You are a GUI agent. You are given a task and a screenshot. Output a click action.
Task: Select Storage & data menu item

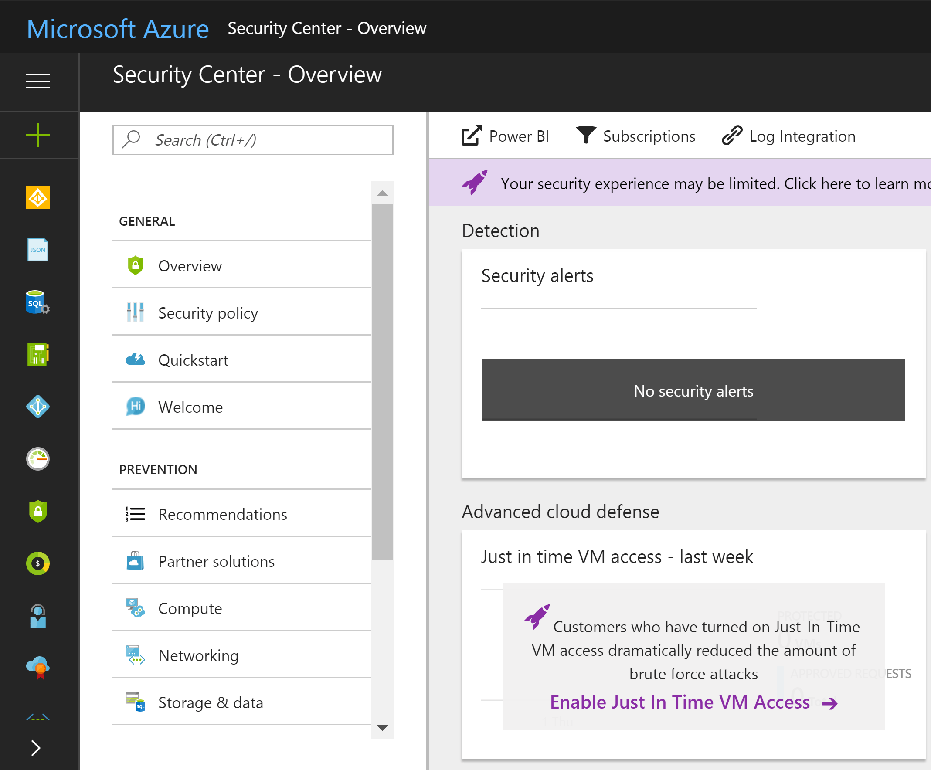[211, 702]
